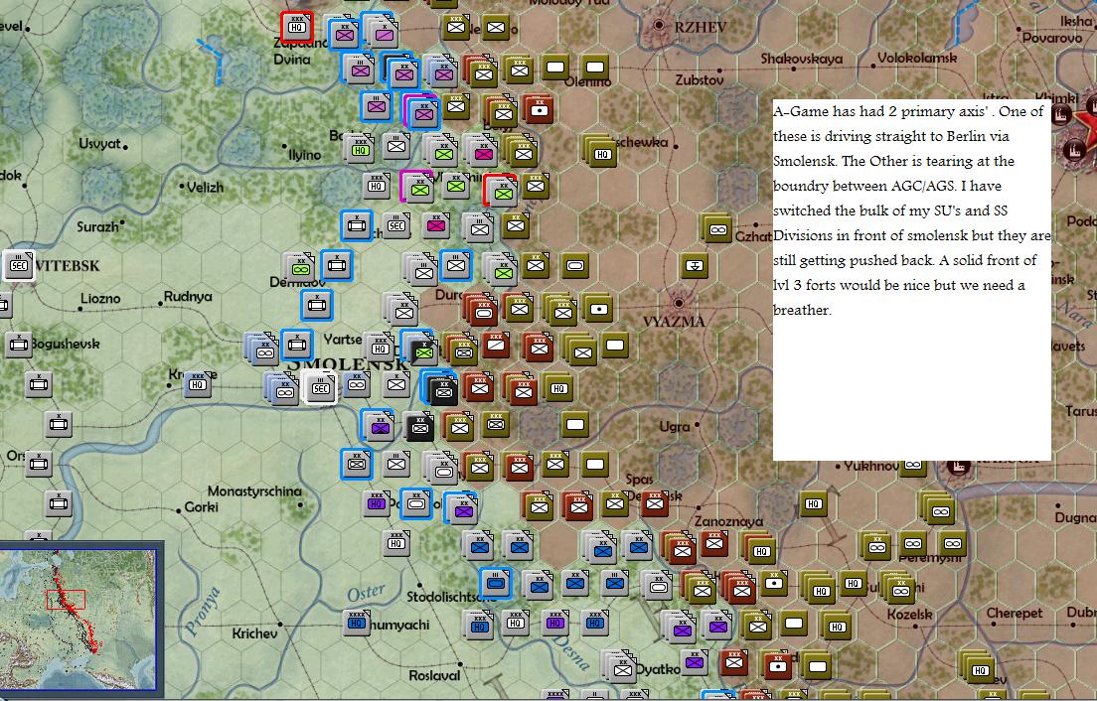The width and height of the screenshot is (1097, 701).
Task: Select the green cavalry division at Demidov
Action: 300,266
